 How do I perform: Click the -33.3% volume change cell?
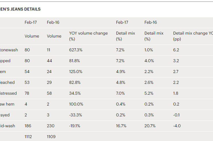75,115
